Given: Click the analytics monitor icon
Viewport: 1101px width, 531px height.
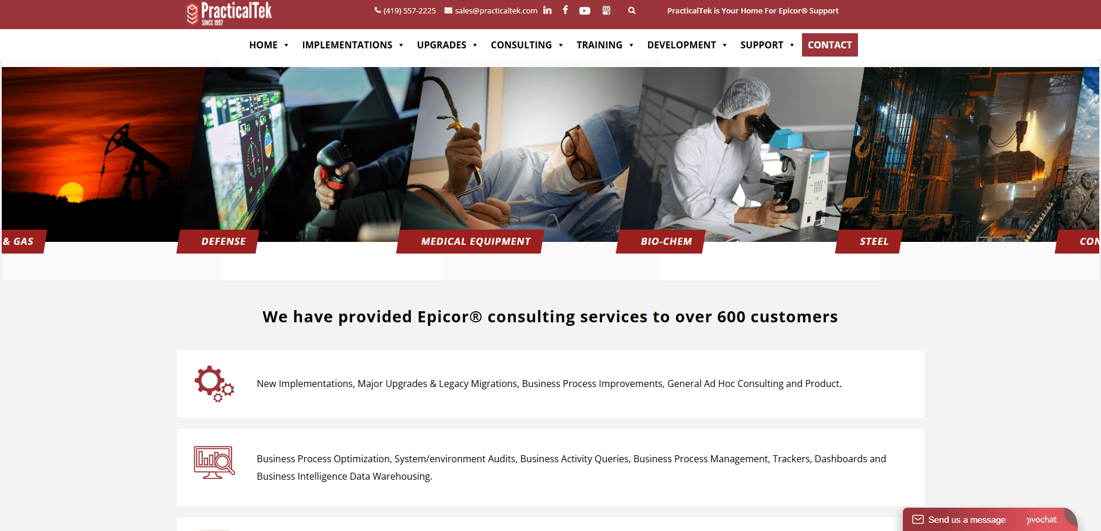Looking at the screenshot, I should (x=214, y=462).
